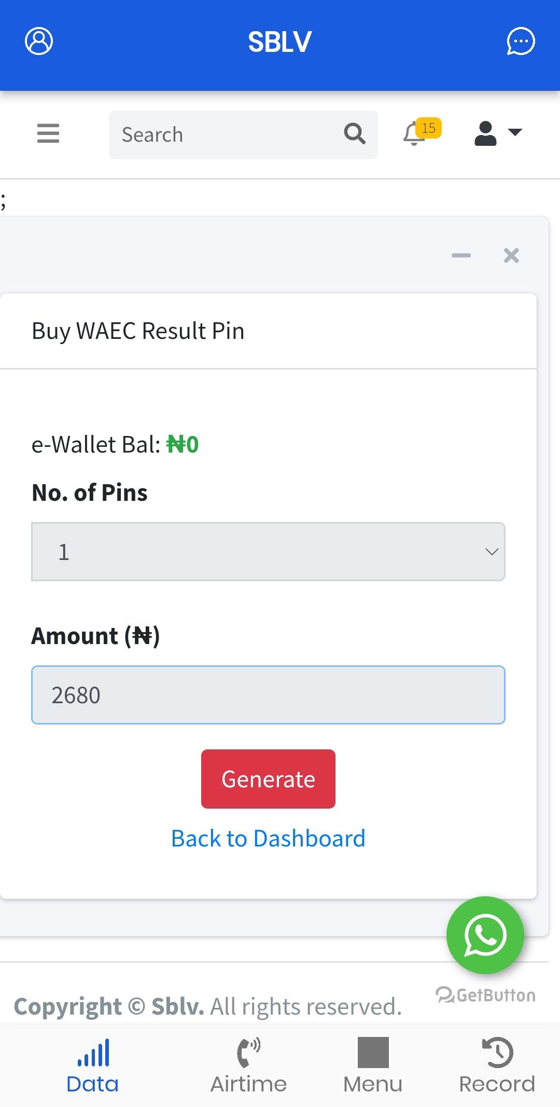Click the Amount field showing 2680
Screen dimensions: 560x1107
(x=268, y=695)
